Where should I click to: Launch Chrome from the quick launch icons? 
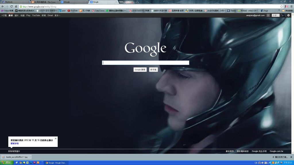[x=20, y=163]
